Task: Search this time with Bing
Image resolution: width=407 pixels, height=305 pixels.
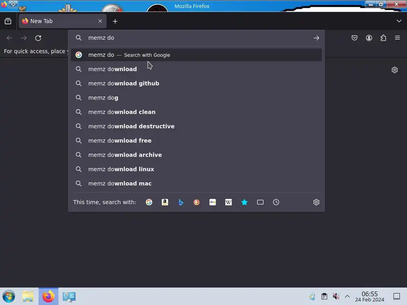Action: click(x=181, y=202)
